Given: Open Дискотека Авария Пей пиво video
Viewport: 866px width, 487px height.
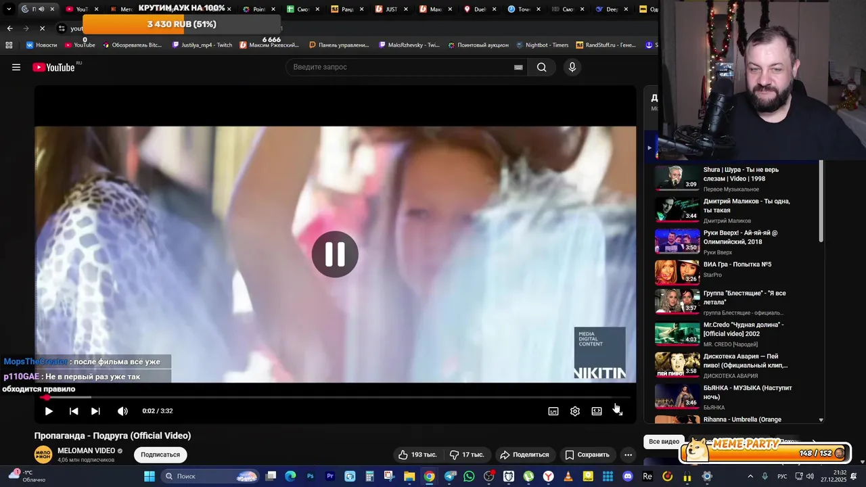Looking at the screenshot, I should [x=745, y=361].
